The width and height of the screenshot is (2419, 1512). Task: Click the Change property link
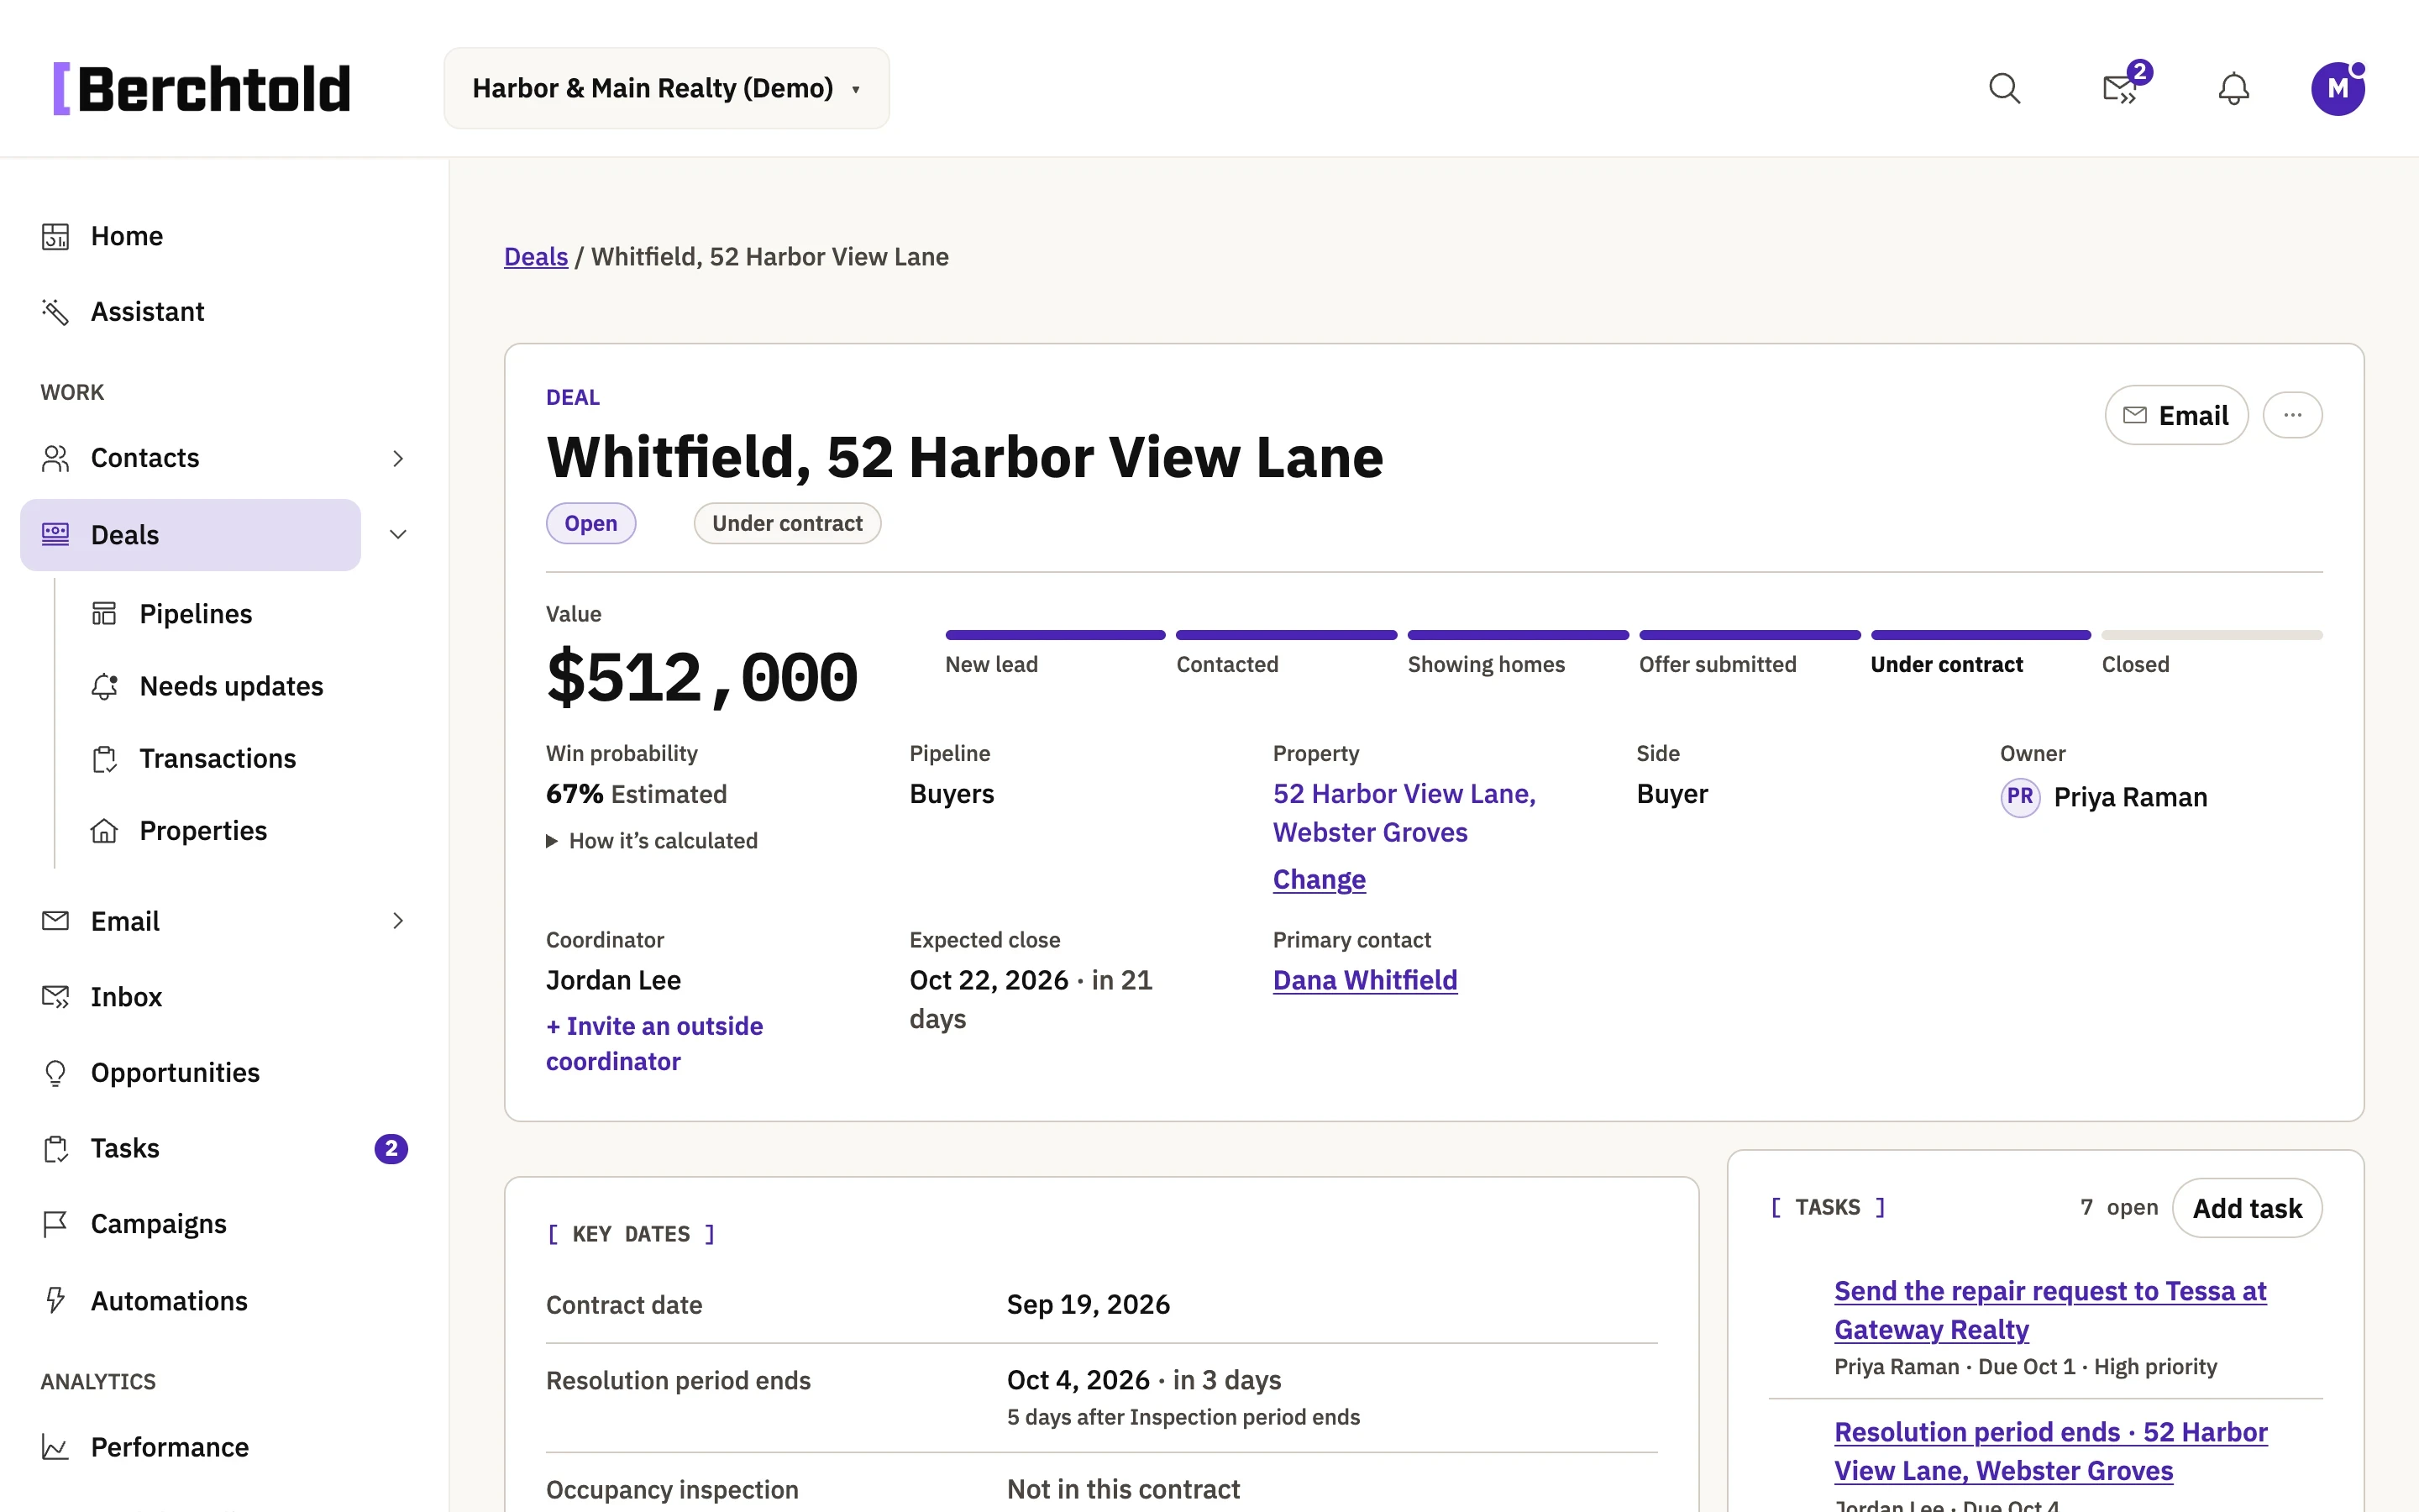(x=1319, y=879)
